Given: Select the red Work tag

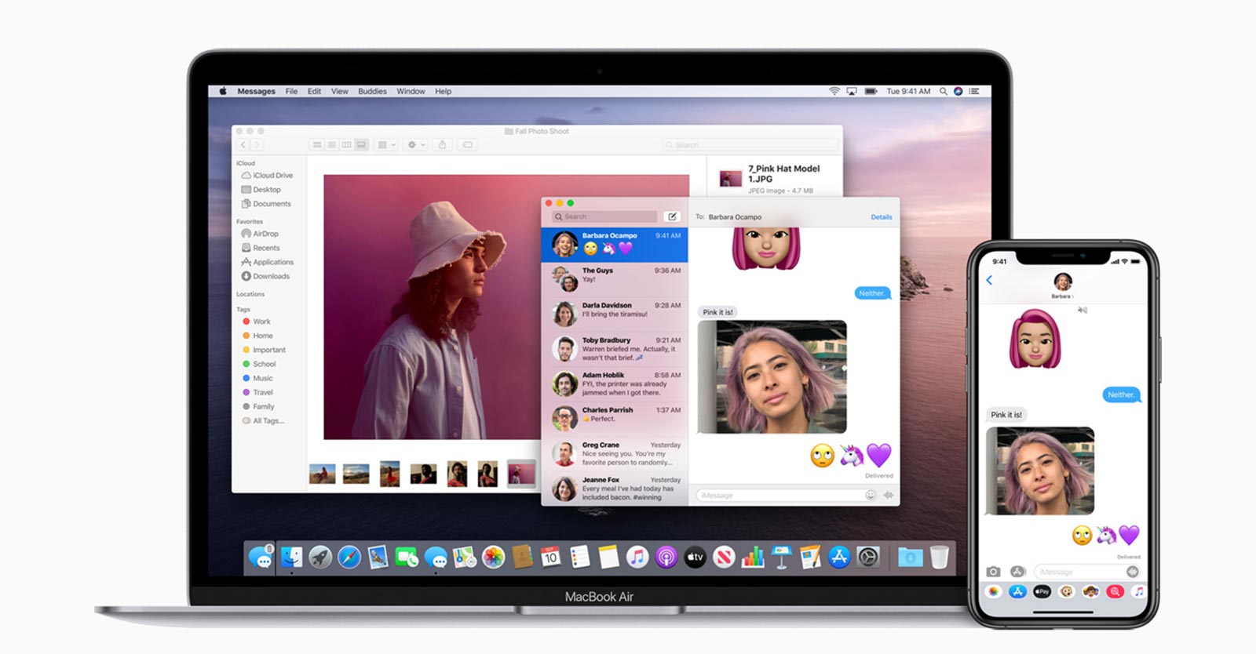Looking at the screenshot, I should coord(261,322).
